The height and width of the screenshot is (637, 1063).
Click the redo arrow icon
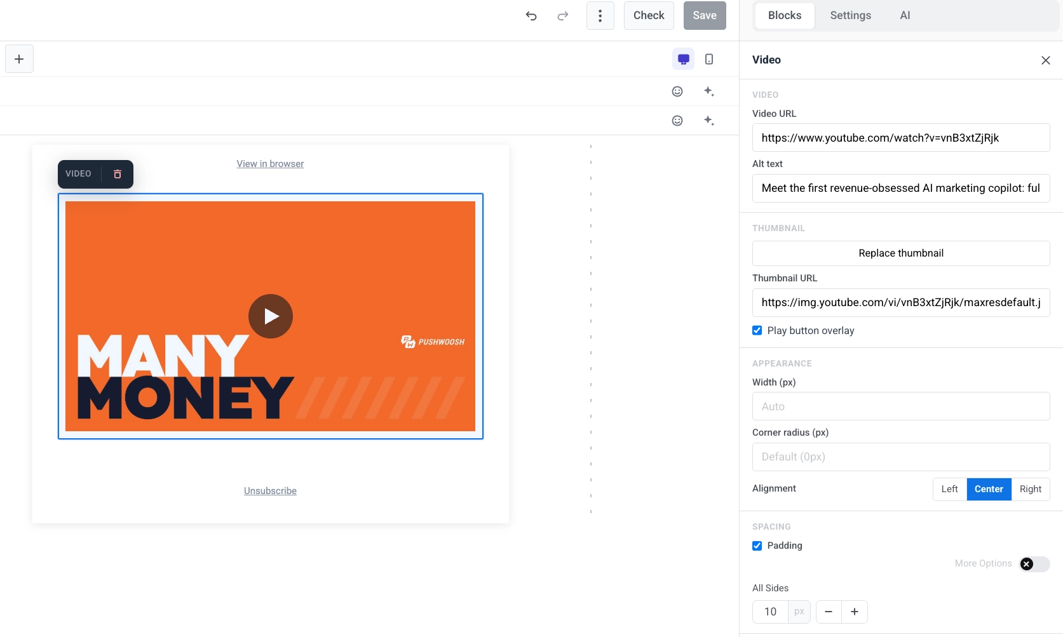[x=563, y=16]
